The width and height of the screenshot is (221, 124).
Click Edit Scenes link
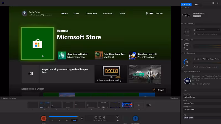click(174, 98)
